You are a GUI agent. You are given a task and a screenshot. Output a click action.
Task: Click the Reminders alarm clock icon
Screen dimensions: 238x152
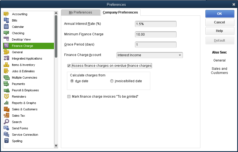[x=6, y=97]
